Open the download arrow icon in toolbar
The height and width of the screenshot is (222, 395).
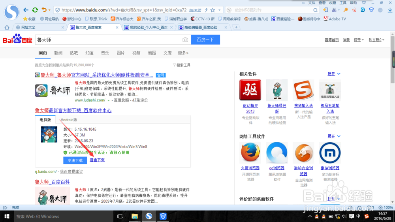pyautogui.click(x=390, y=10)
